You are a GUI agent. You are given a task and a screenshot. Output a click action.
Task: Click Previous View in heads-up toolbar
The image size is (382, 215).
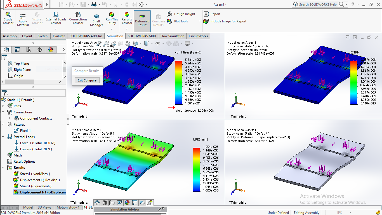[x=114, y=43]
